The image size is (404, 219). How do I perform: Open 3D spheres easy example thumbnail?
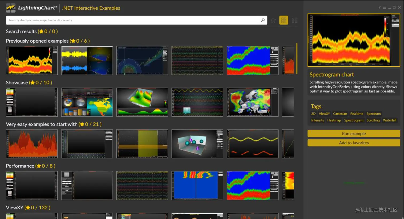197,144
